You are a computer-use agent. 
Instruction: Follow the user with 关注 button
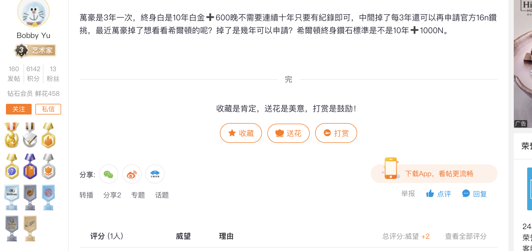[x=19, y=109]
